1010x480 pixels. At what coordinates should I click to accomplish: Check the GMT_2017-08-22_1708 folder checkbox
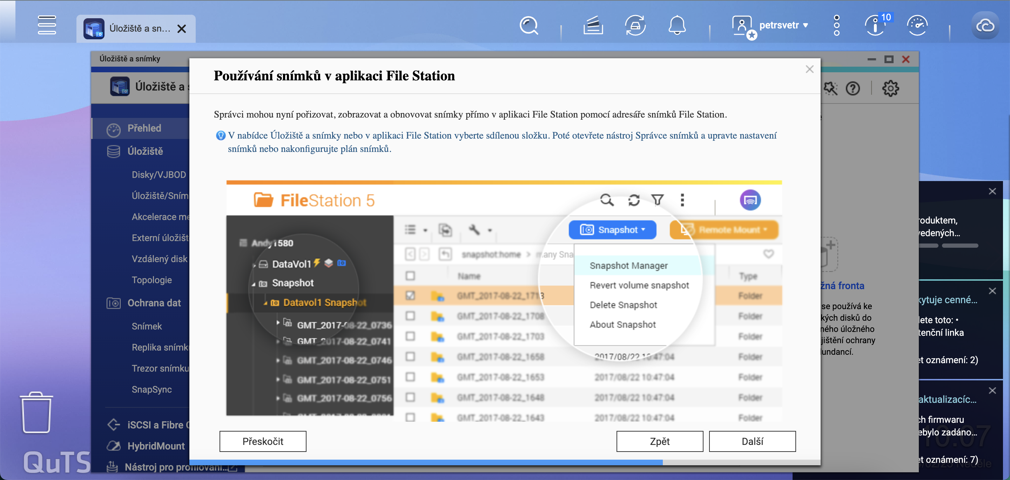(410, 316)
